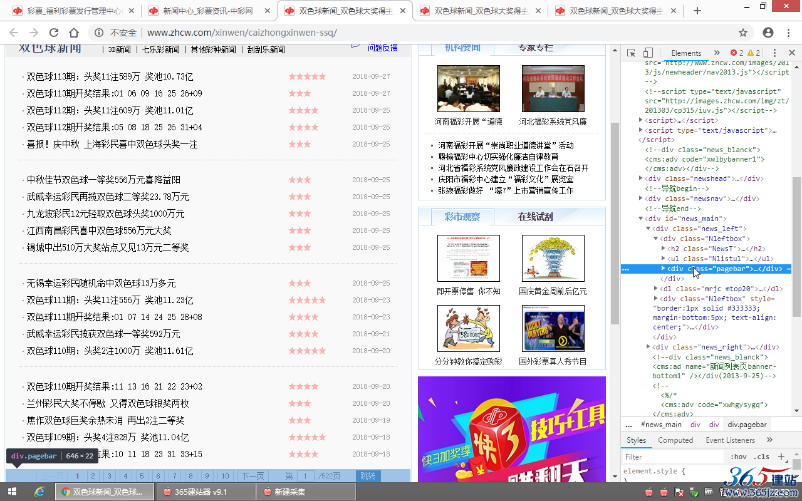Show more Styles pane tabs via chevron
This screenshot has height=501, width=802.
click(769, 440)
